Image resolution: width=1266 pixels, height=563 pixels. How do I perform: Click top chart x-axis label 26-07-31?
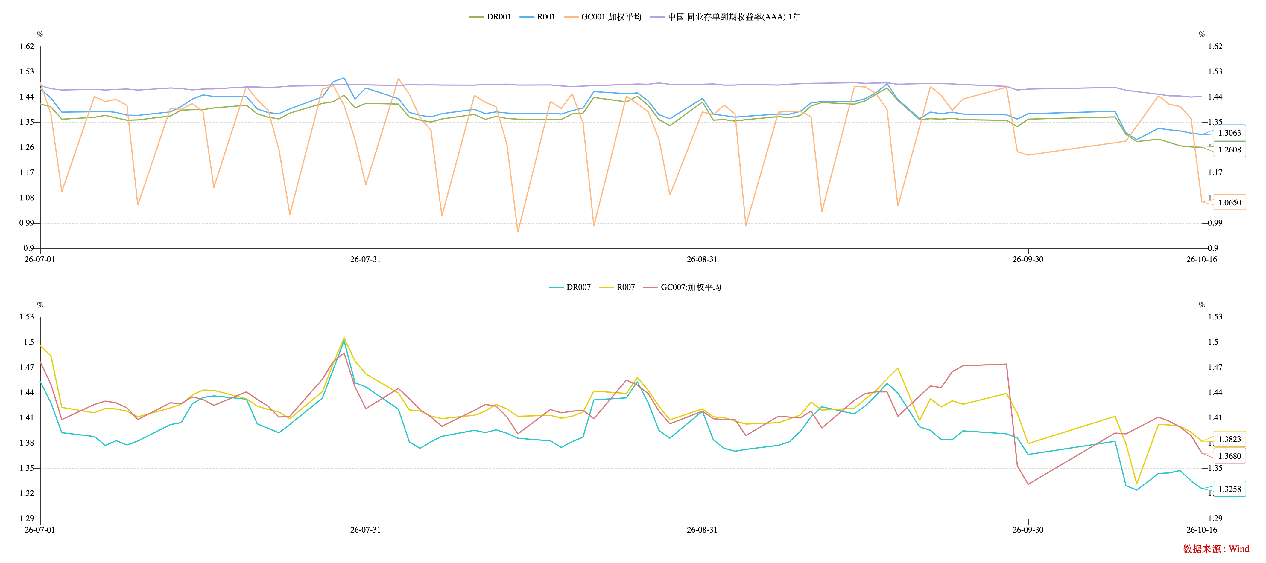pyautogui.click(x=365, y=259)
